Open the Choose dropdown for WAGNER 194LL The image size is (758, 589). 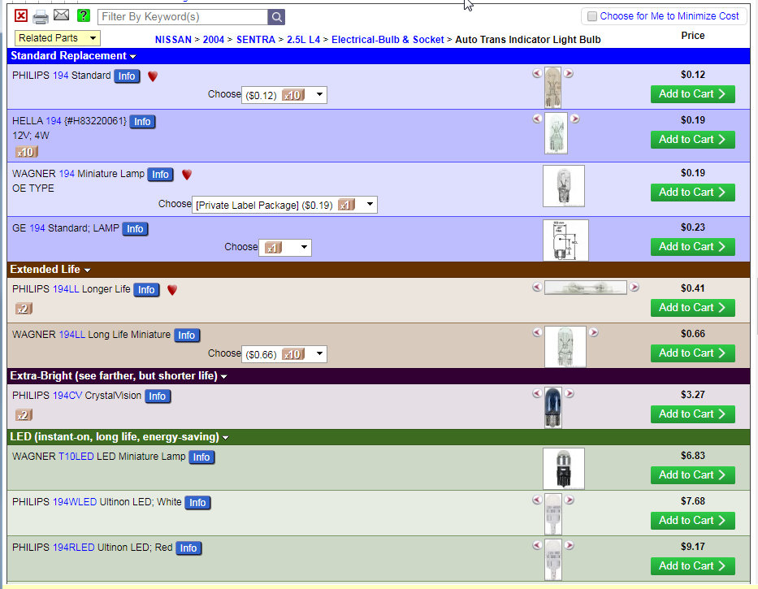point(284,354)
